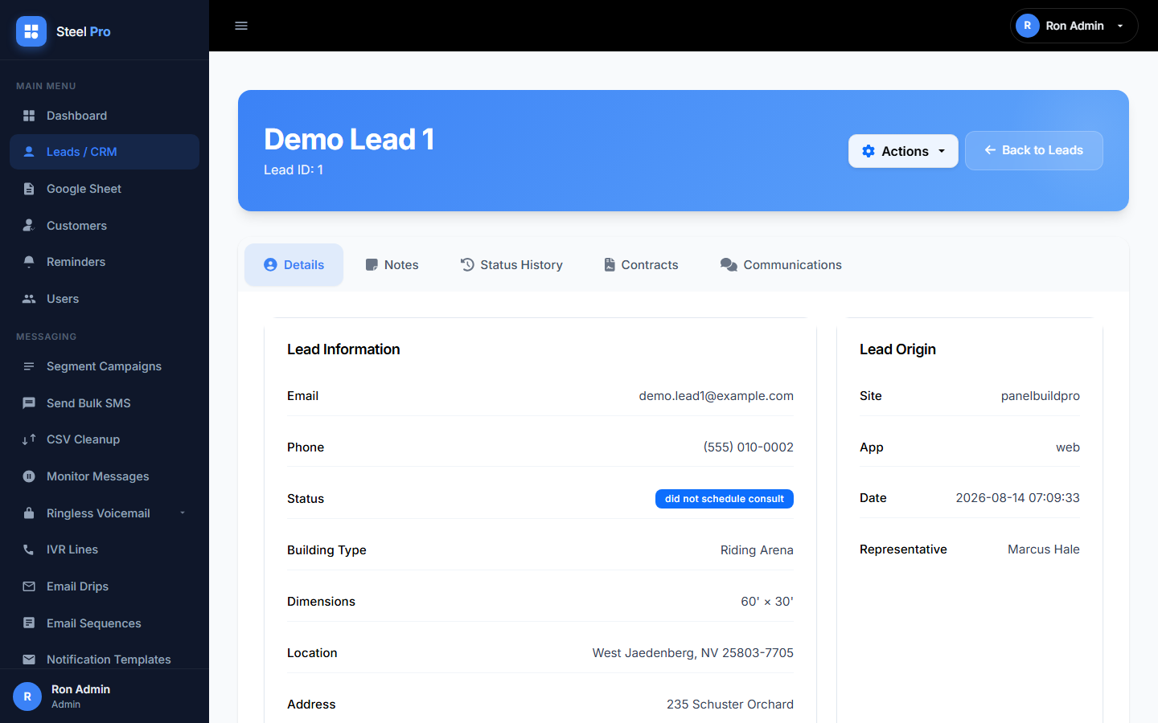Viewport: 1158px width, 723px height.
Task: Click the 'did not schedule consult' status badge
Action: point(725,499)
